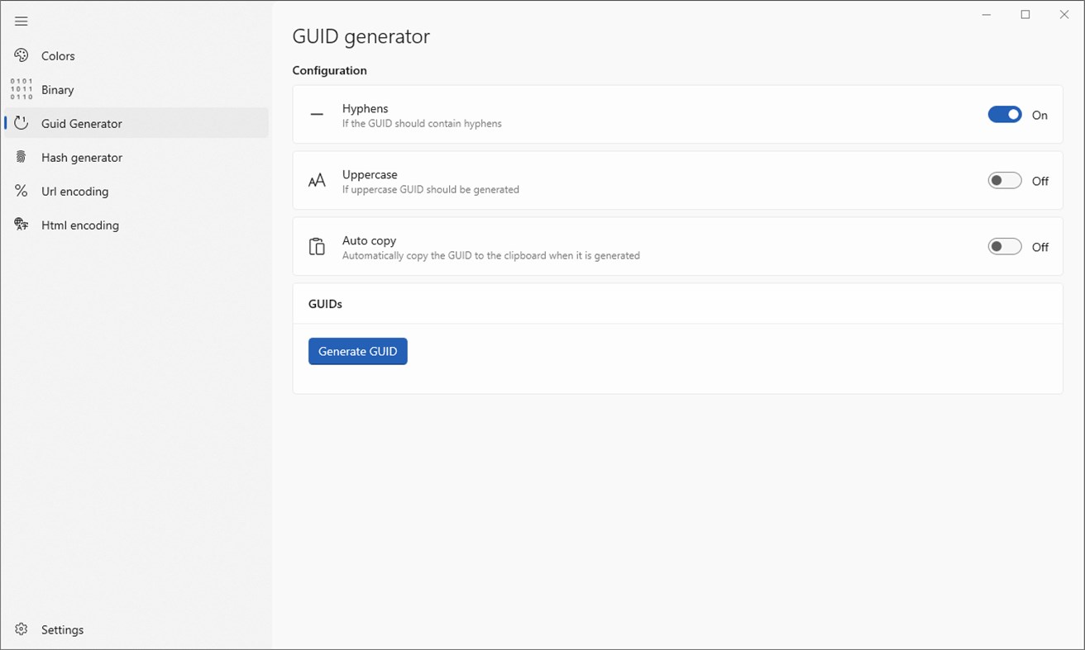This screenshot has height=650, width=1085.
Task: Turn off the Hyphens toggle
Action: (1004, 115)
